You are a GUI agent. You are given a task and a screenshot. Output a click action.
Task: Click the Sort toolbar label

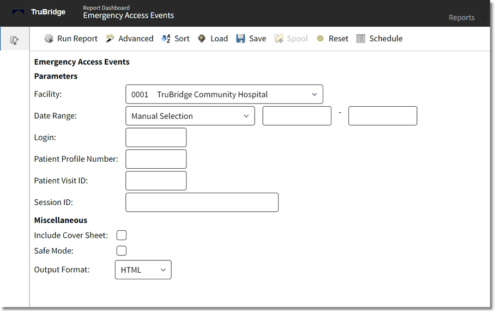point(182,39)
